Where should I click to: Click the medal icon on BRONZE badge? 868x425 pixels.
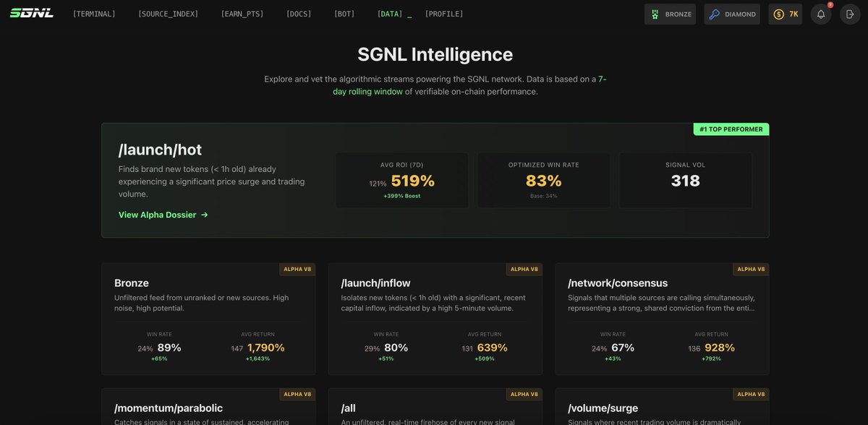655,14
